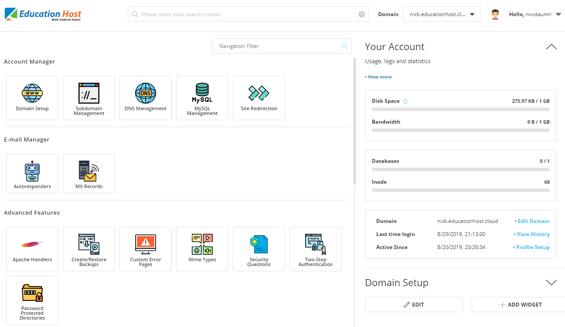
Task: Open Create/Restore Backups
Action: click(x=89, y=249)
